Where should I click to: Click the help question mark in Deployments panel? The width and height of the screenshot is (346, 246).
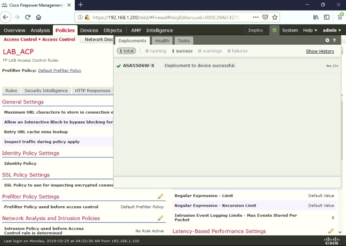pos(333,40)
